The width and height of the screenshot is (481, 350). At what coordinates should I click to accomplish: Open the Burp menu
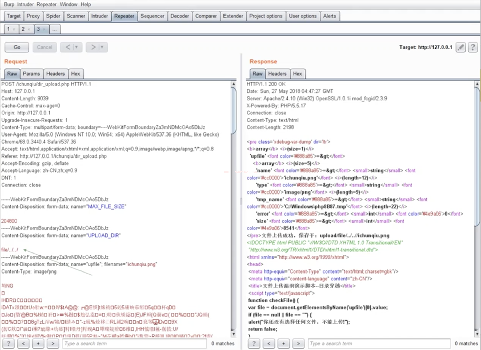[x=9, y=4]
